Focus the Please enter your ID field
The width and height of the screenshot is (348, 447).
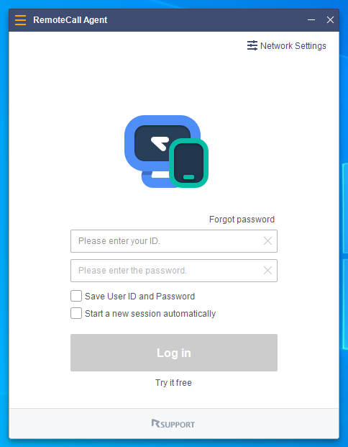click(x=174, y=241)
